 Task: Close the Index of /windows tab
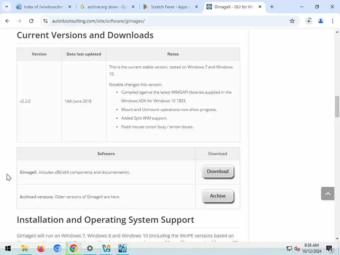tap(70, 7)
